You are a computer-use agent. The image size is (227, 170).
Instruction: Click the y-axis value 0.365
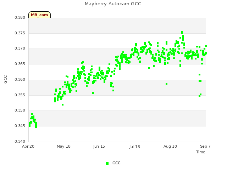point(20,64)
